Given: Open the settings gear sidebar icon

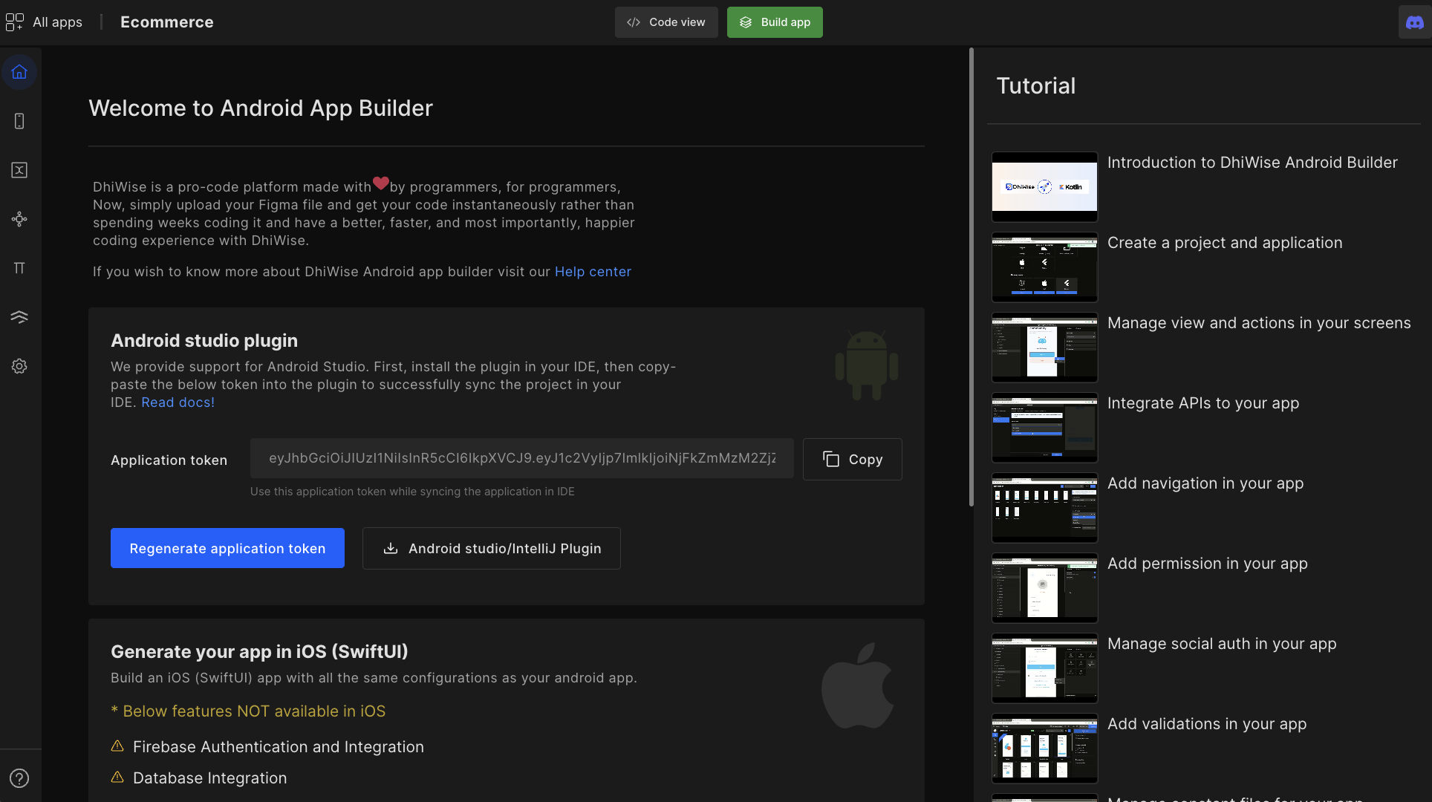Looking at the screenshot, I should (19, 366).
